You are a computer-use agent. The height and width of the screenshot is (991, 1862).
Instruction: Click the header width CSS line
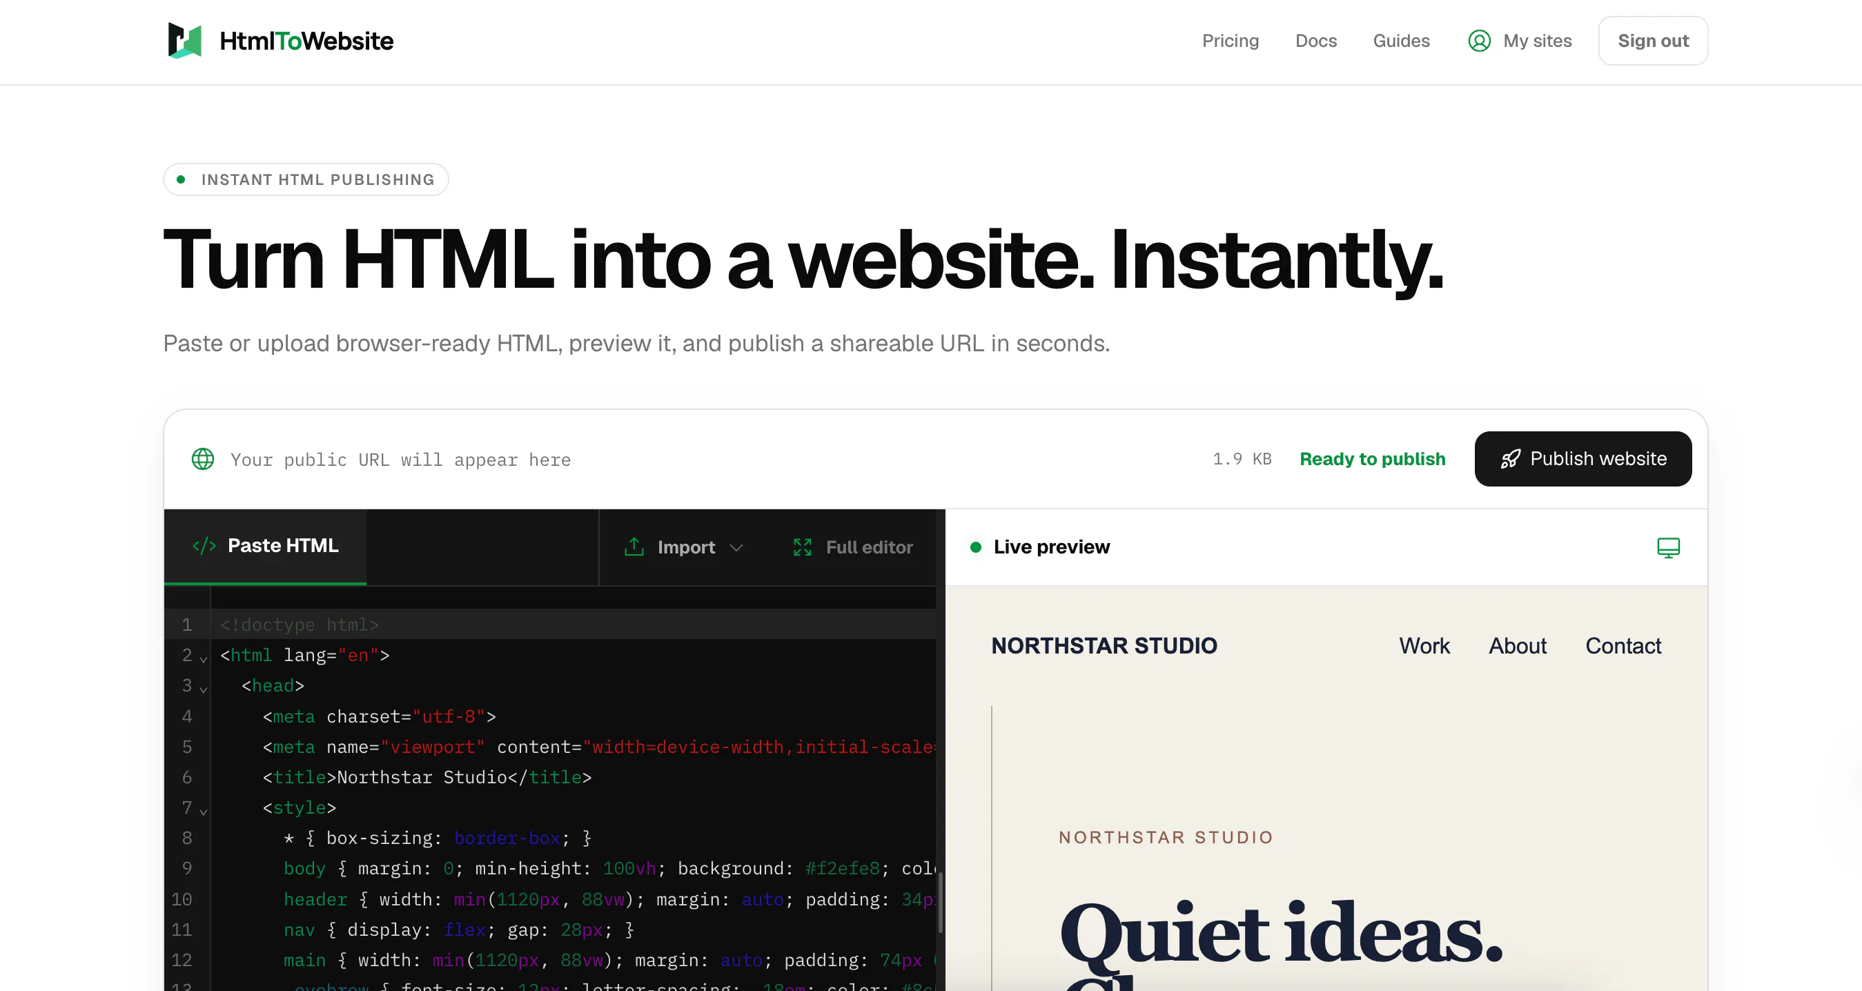point(609,899)
